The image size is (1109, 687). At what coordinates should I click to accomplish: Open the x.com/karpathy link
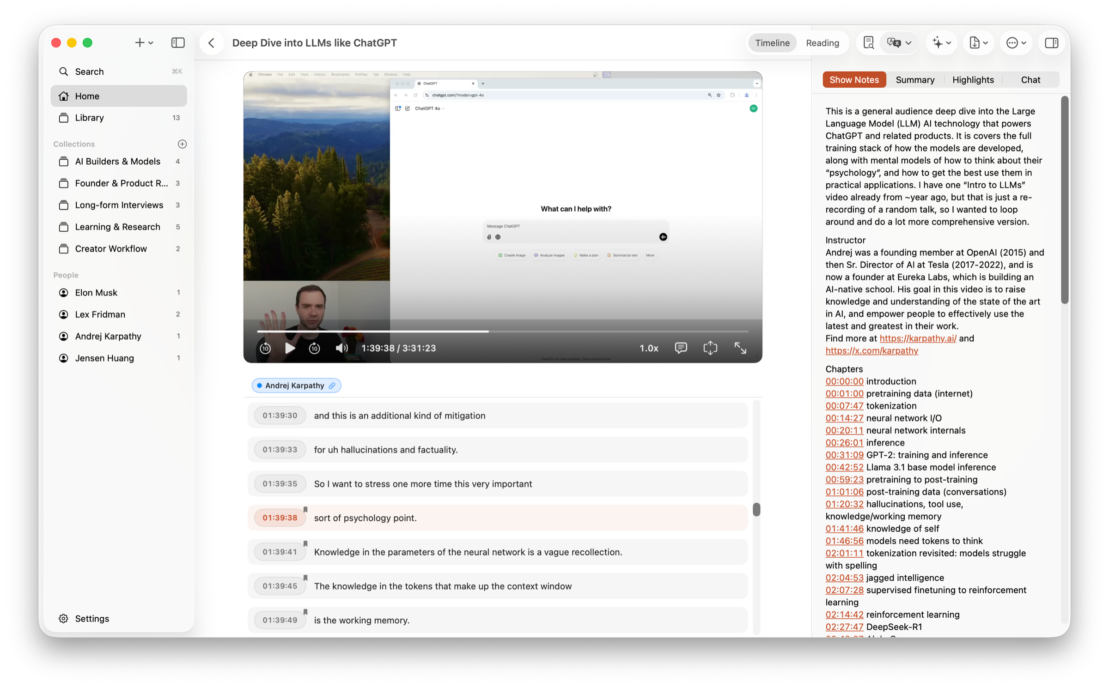click(x=871, y=351)
